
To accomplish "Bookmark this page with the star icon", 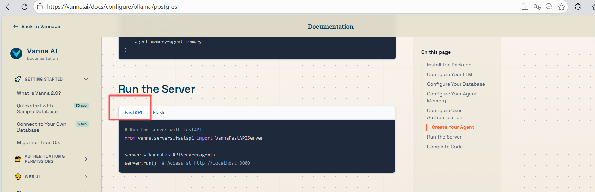I will (561, 7).
